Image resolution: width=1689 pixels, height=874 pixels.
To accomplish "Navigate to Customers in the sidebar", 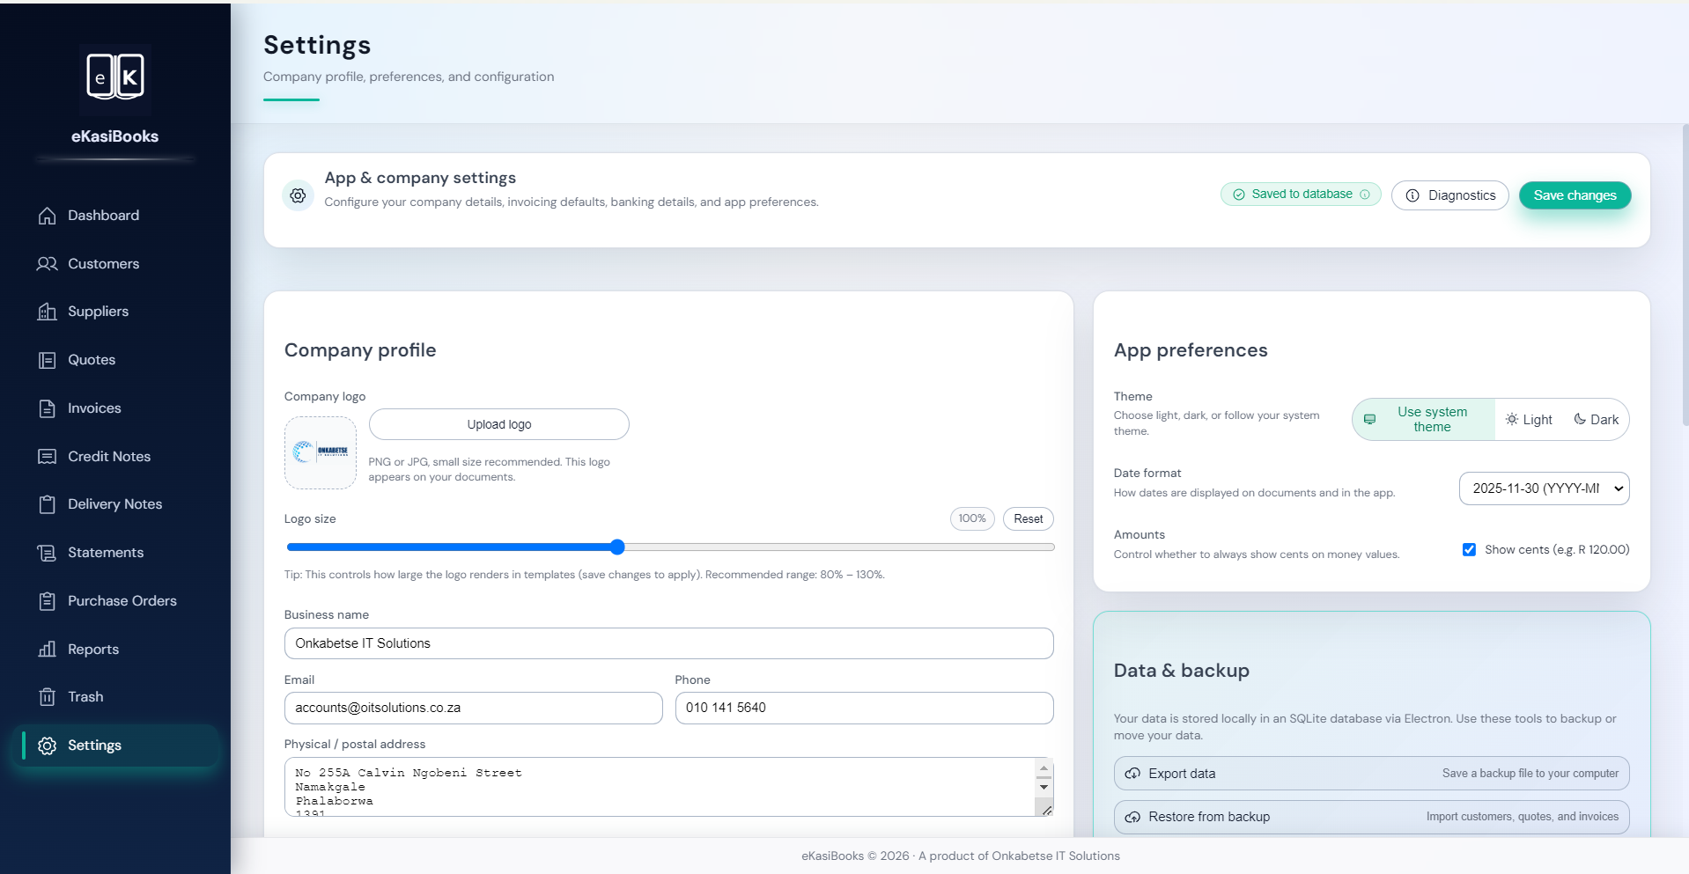I will [48, 263].
